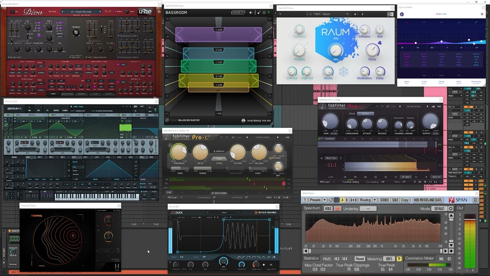
Task: Open the Pro-C 2 Help menu
Action: coord(287,137)
